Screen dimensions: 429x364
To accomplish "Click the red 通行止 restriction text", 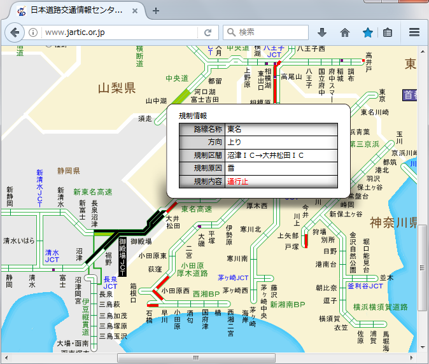I will coord(237,181).
